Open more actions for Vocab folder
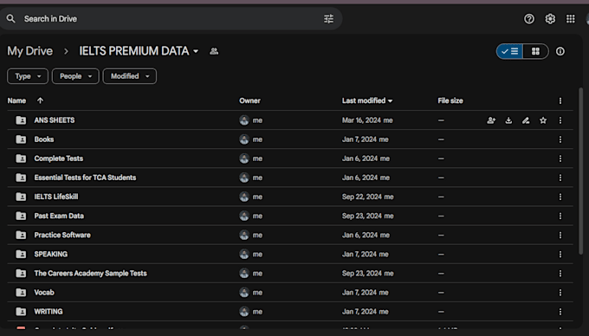The height and width of the screenshot is (336, 589). coord(560,293)
